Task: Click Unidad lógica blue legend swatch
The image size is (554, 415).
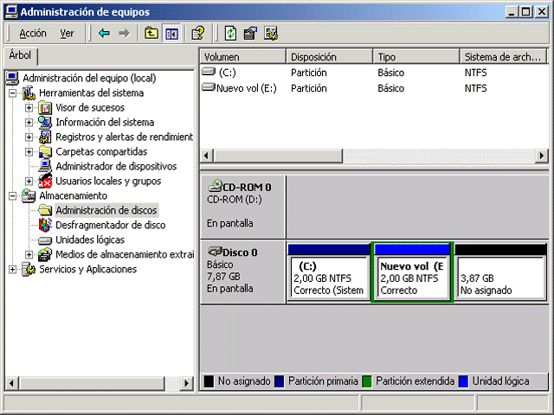Action: pyautogui.click(x=463, y=381)
